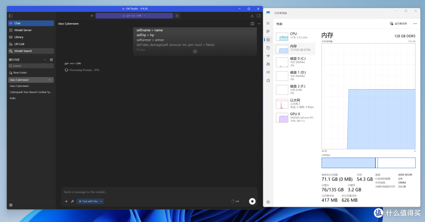Screen dimensions: 425x222
Task: Click the Task Manager app icon in title bar
Action: (x=268, y=13)
